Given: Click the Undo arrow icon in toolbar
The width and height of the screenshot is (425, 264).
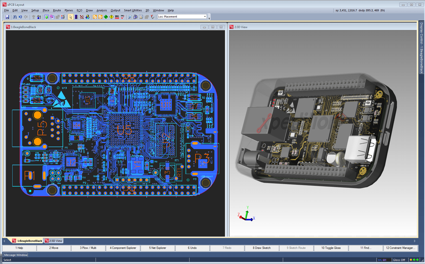Looking at the screenshot, I should point(20,17).
